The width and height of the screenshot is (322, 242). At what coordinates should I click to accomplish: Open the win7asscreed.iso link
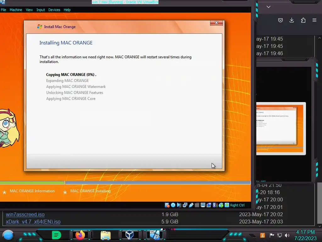pyautogui.click(x=25, y=214)
